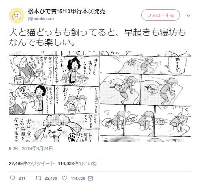Screen dimensions: 201x191
Task: Open the yellow profile avatar
Action: (x=17, y=15)
